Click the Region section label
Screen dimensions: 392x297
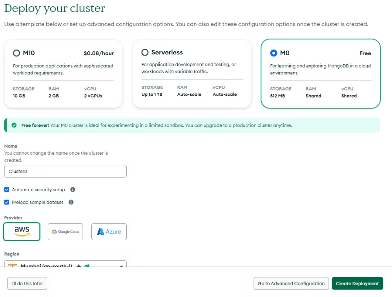[12, 254]
